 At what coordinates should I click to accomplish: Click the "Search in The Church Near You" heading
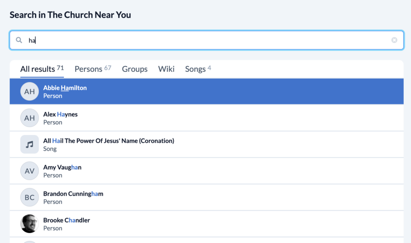70,15
